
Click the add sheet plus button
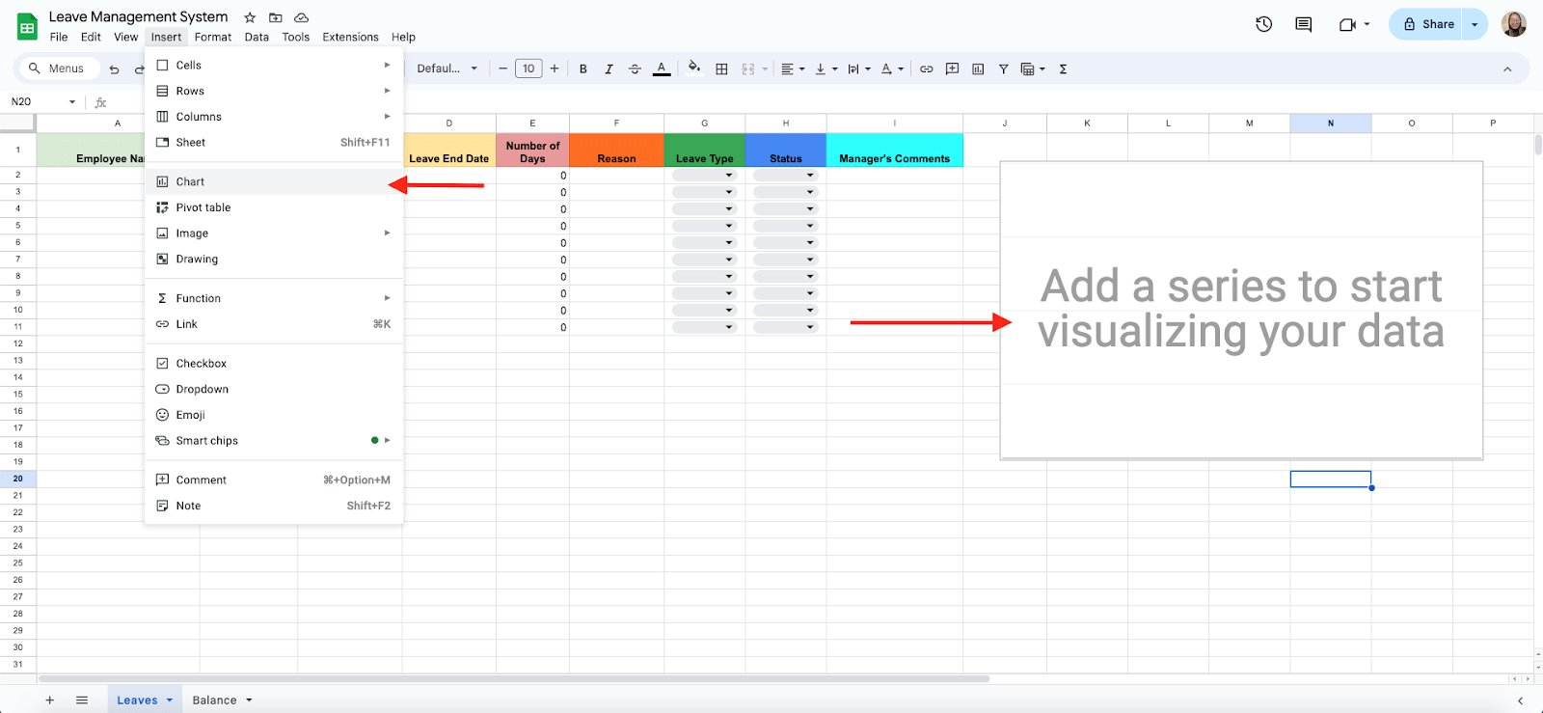pos(50,700)
